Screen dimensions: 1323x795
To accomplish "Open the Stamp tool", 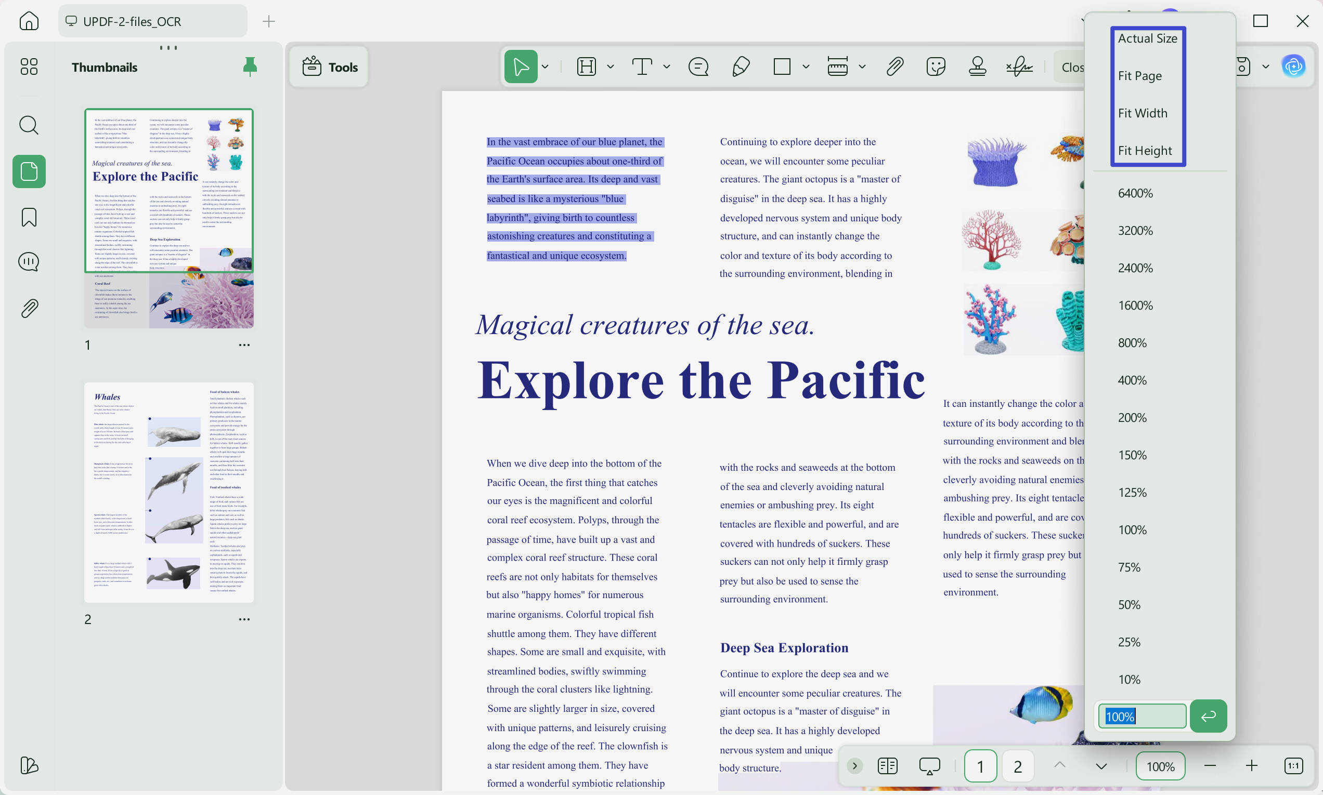I will click(x=978, y=67).
